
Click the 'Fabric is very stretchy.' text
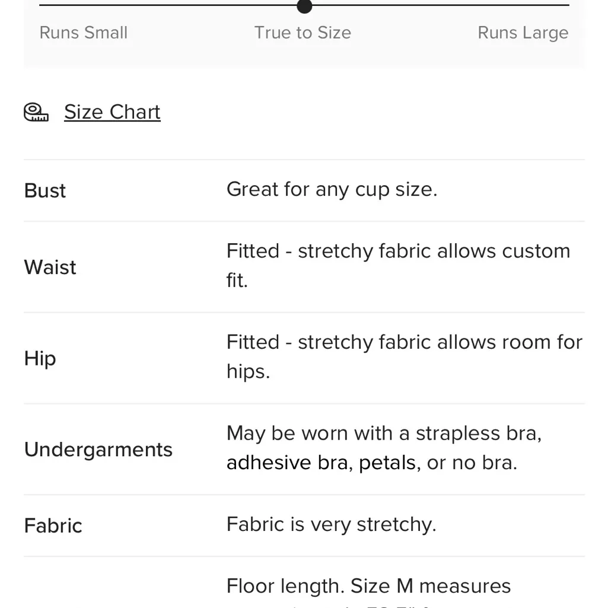tap(331, 524)
